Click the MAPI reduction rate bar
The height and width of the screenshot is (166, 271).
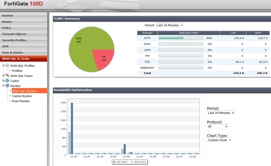[181, 44]
